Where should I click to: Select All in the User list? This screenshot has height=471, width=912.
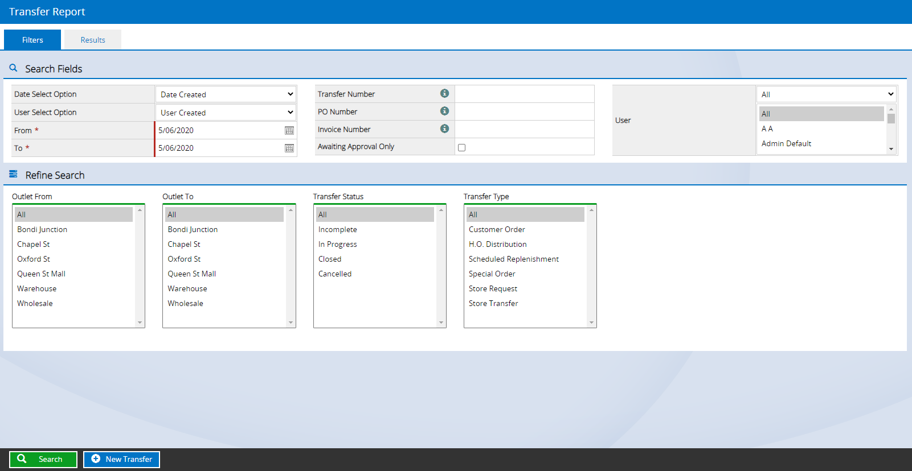click(x=821, y=114)
